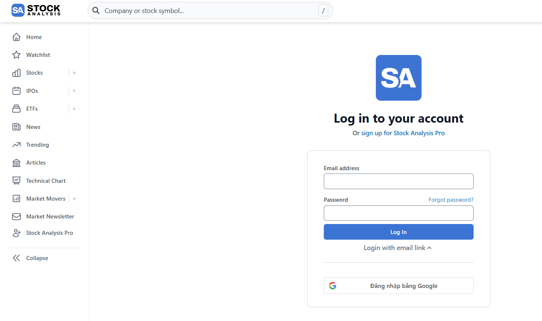
Task: Click the search magnifier icon
Action: (96, 10)
